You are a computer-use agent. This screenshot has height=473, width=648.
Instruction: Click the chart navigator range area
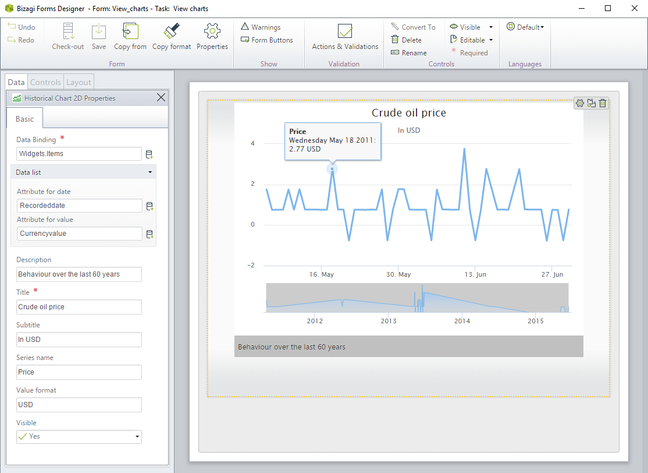[x=418, y=298]
